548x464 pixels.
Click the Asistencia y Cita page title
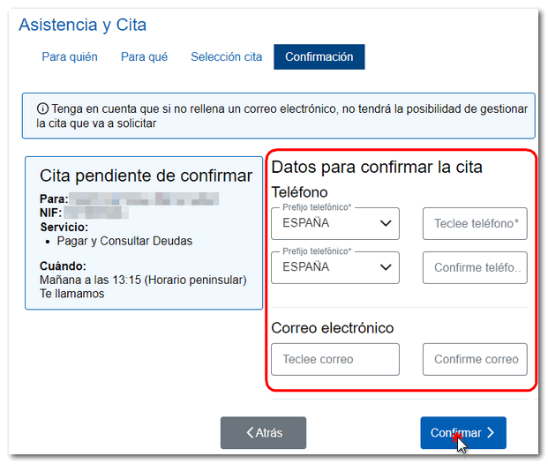point(83,25)
